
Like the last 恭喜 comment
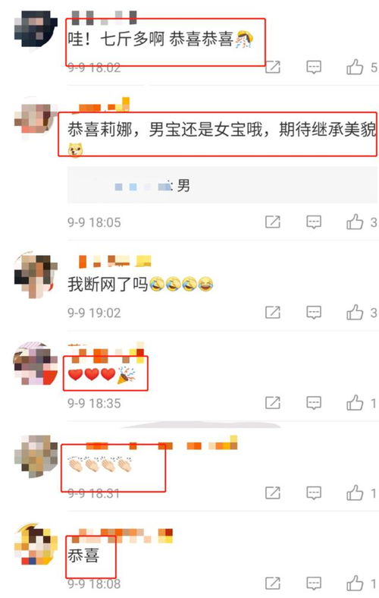[x=355, y=583]
